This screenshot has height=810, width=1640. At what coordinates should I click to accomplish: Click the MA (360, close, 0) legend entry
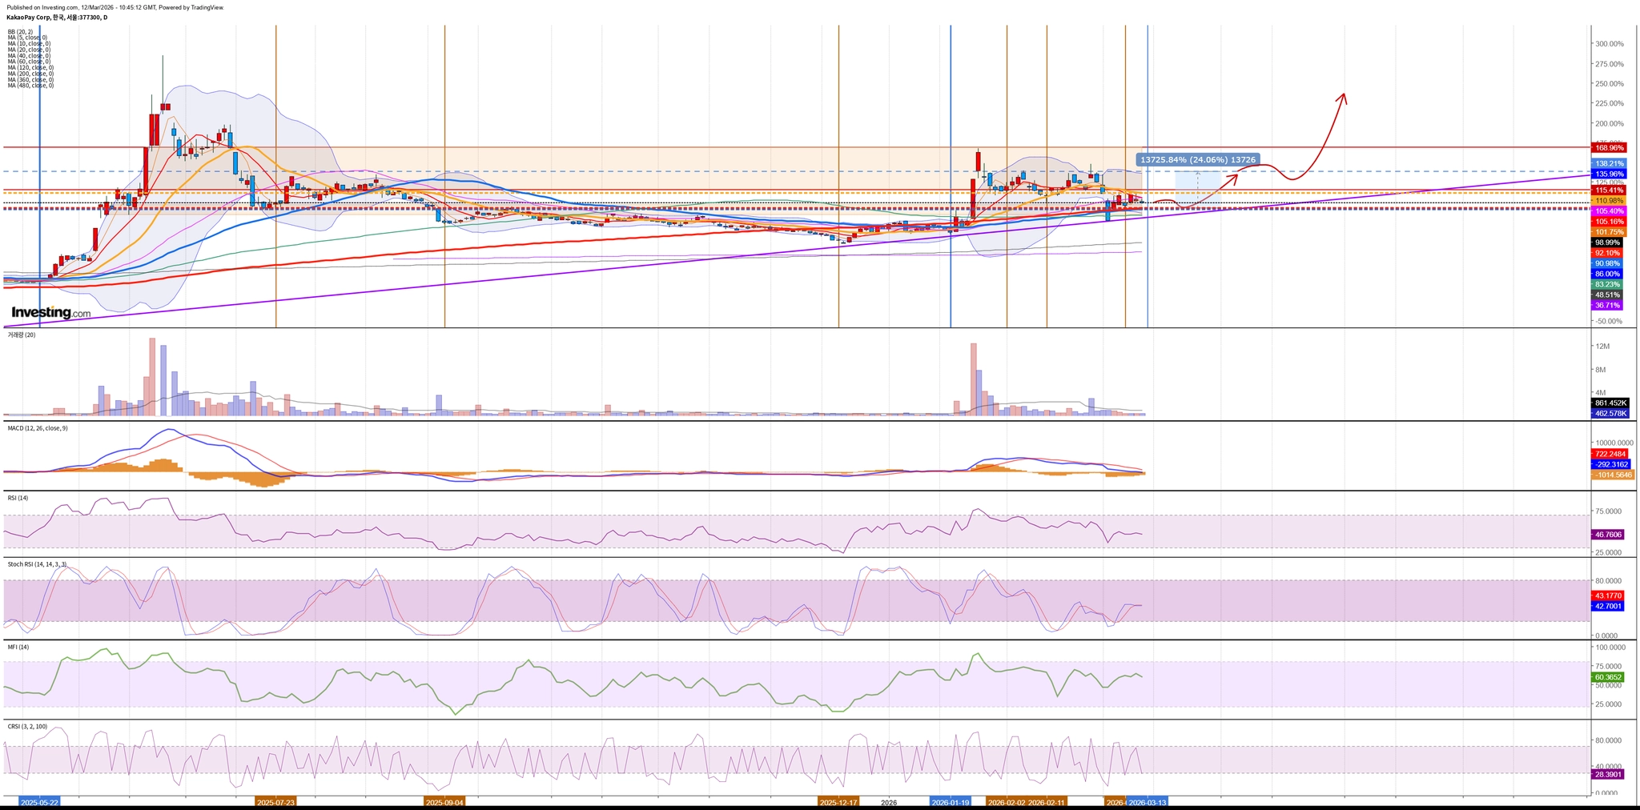coord(30,79)
